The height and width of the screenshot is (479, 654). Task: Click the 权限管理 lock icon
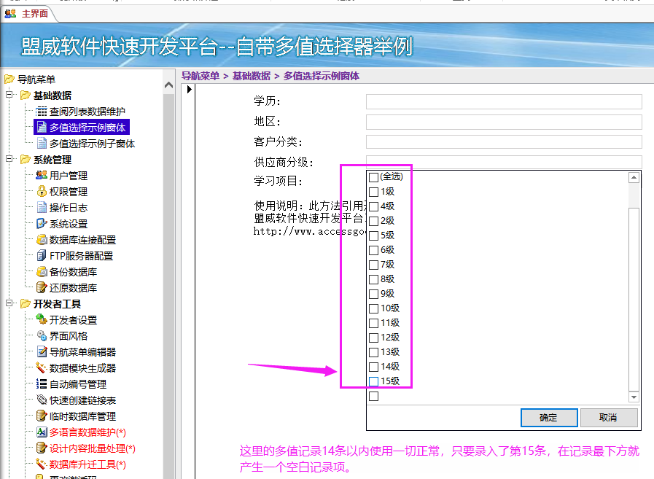tap(42, 192)
